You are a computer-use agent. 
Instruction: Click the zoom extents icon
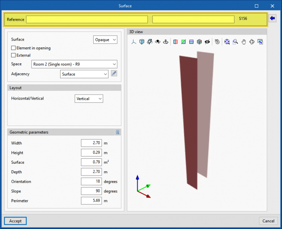(227, 42)
